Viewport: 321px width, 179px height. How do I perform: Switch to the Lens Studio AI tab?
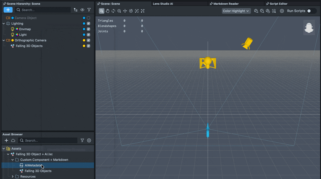coord(163,4)
